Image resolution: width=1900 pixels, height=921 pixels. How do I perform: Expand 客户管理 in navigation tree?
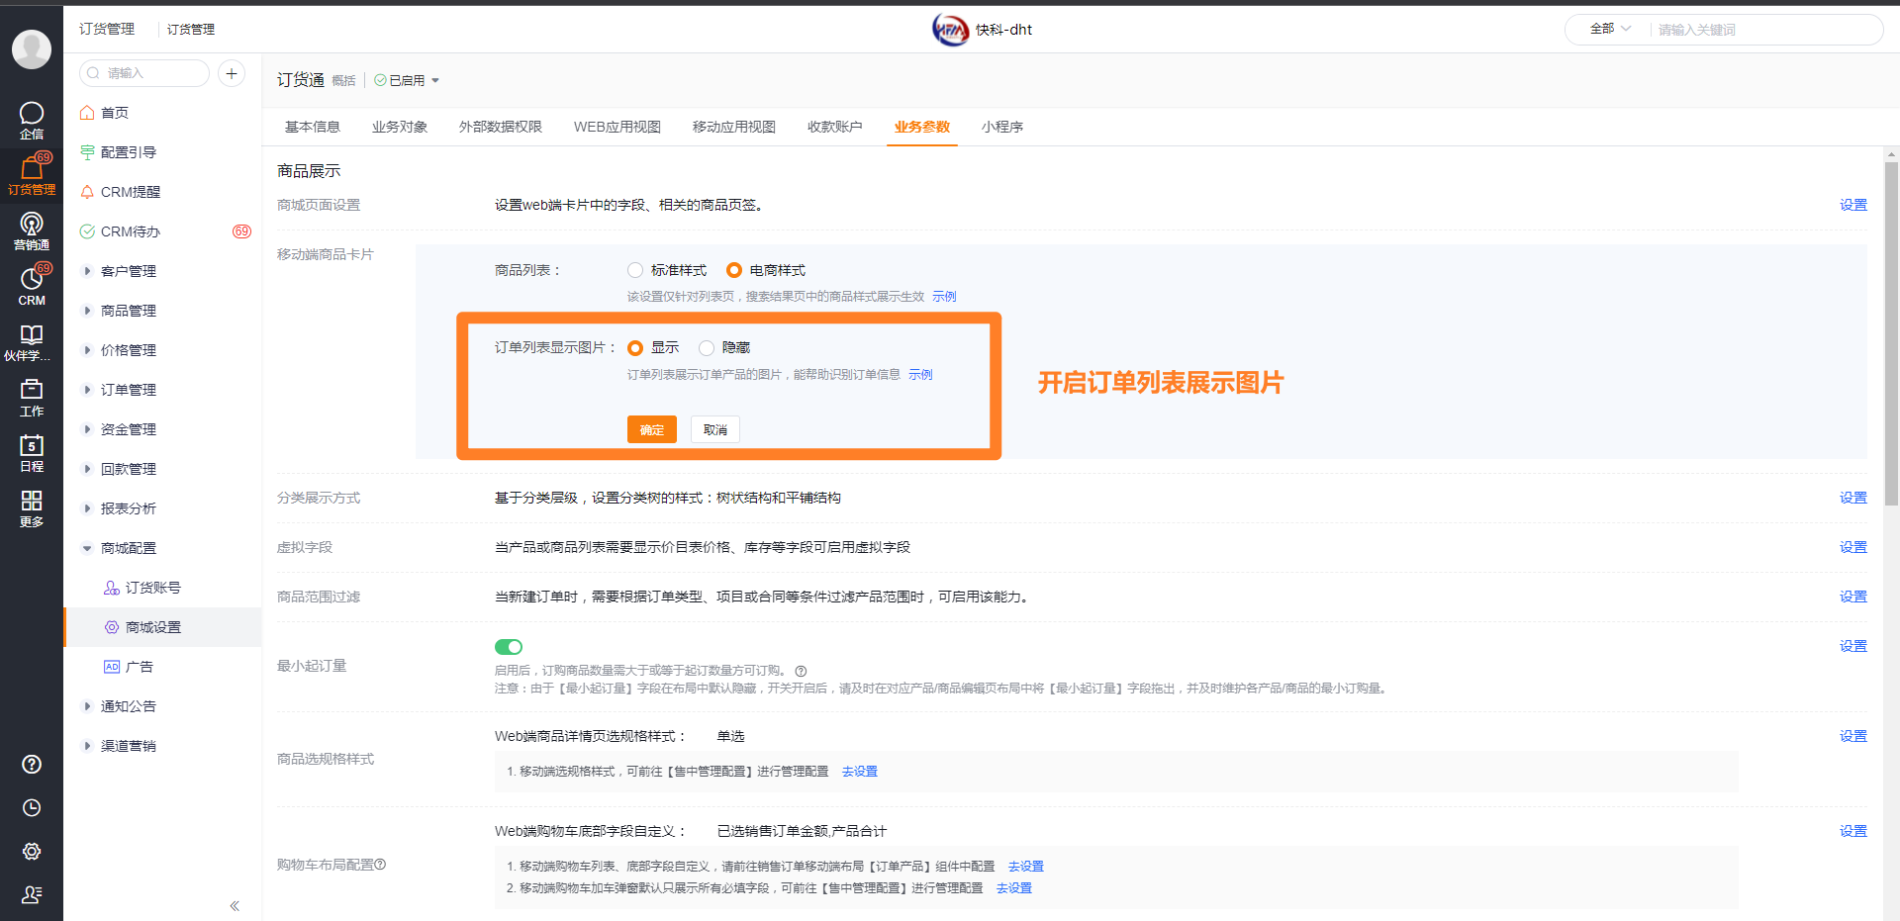click(87, 271)
